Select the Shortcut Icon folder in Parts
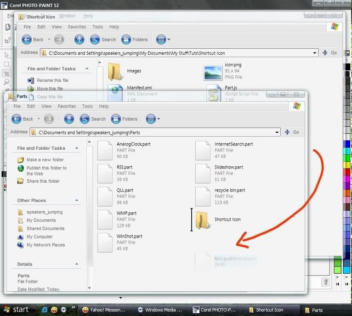Screen dimensions: 352x316 [x=203, y=219]
